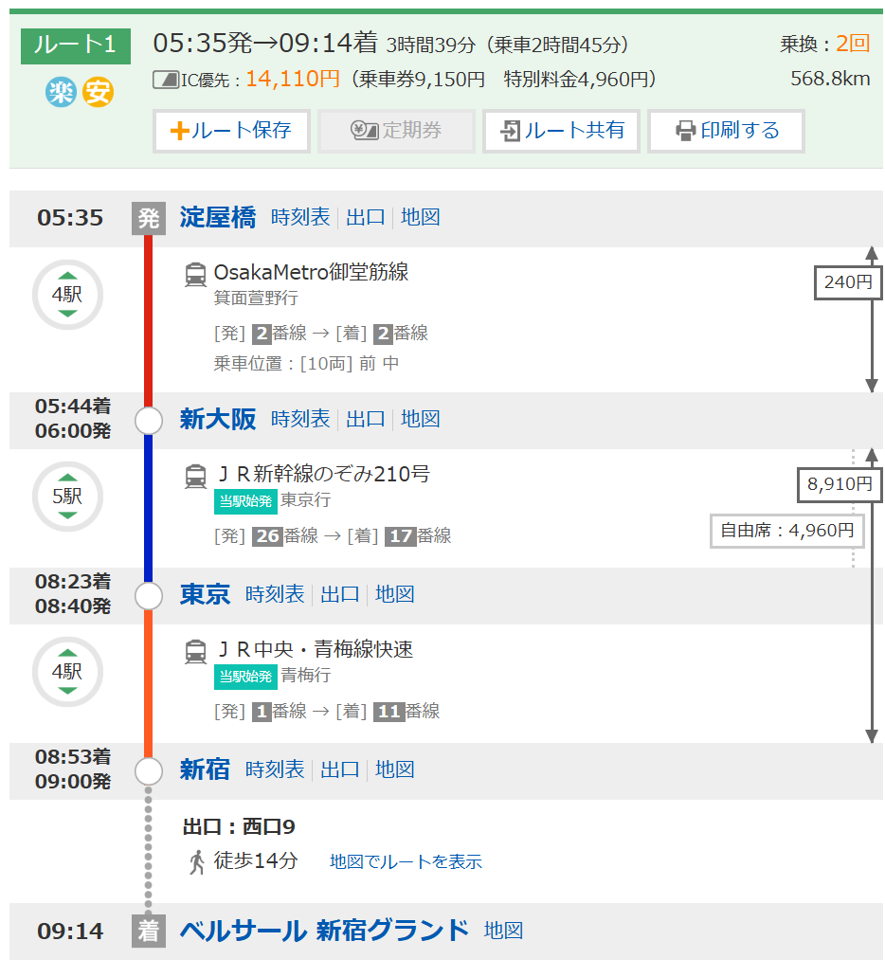Open 出口 for 淀屋橋

[365, 217]
